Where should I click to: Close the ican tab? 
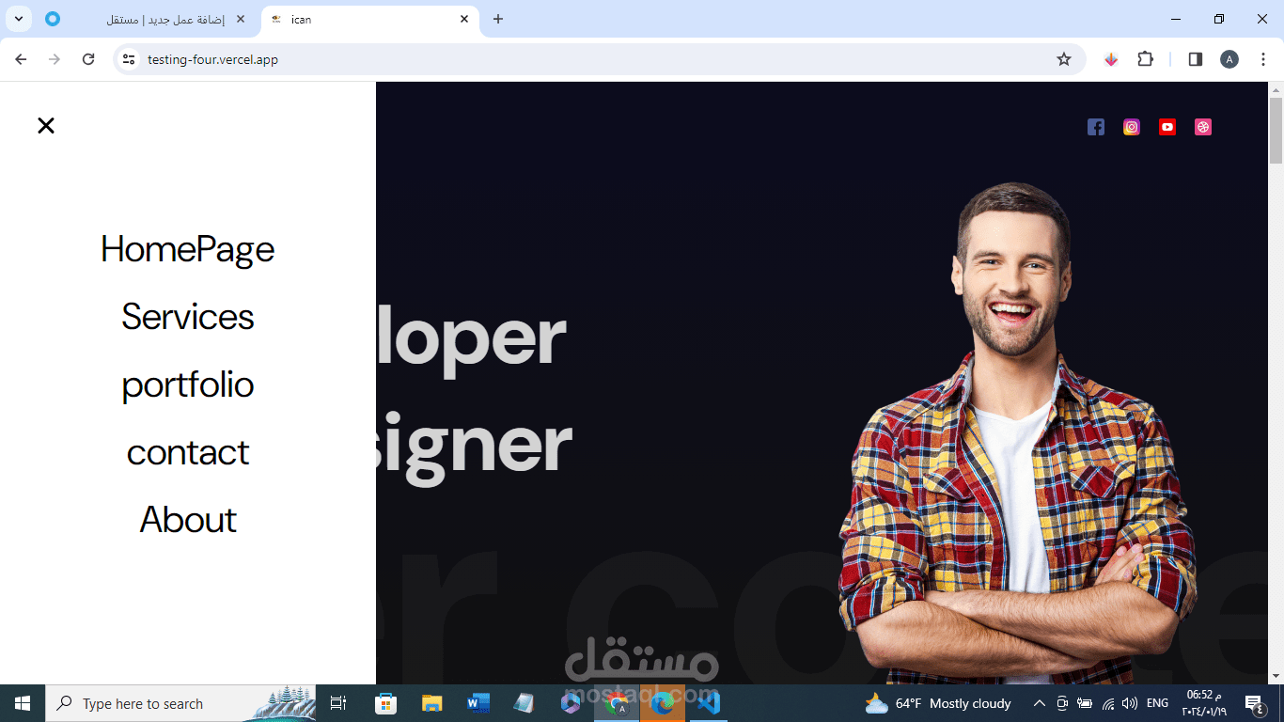click(x=464, y=19)
